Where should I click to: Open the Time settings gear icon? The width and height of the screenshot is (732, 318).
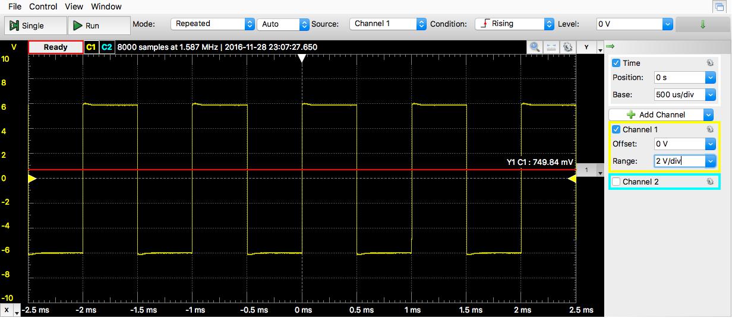[709, 63]
